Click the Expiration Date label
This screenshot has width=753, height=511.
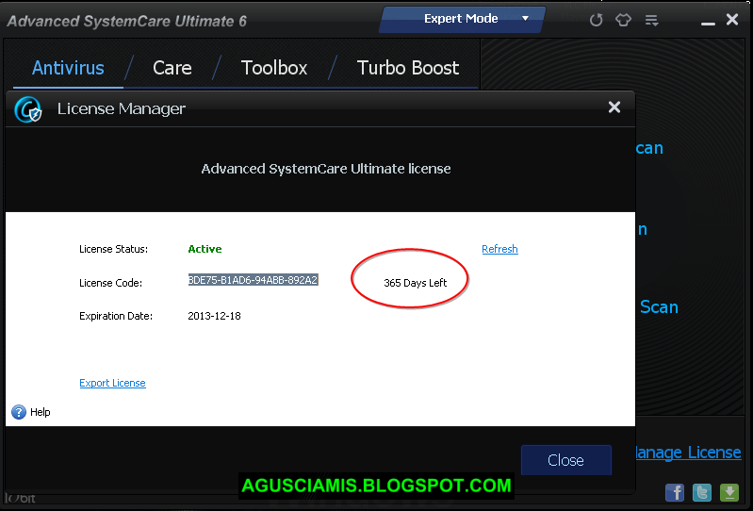[116, 316]
